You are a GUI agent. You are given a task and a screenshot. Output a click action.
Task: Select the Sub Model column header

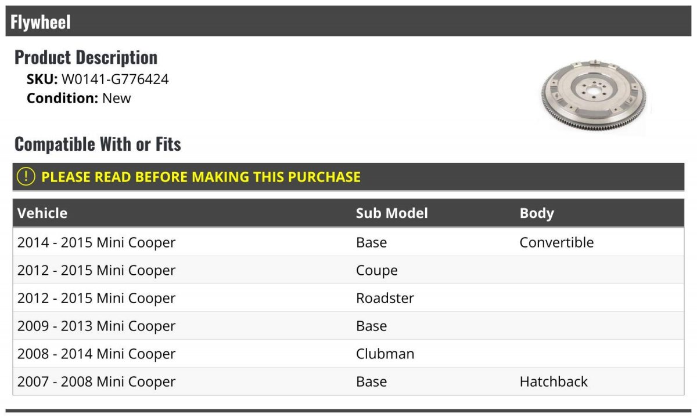(x=391, y=213)
